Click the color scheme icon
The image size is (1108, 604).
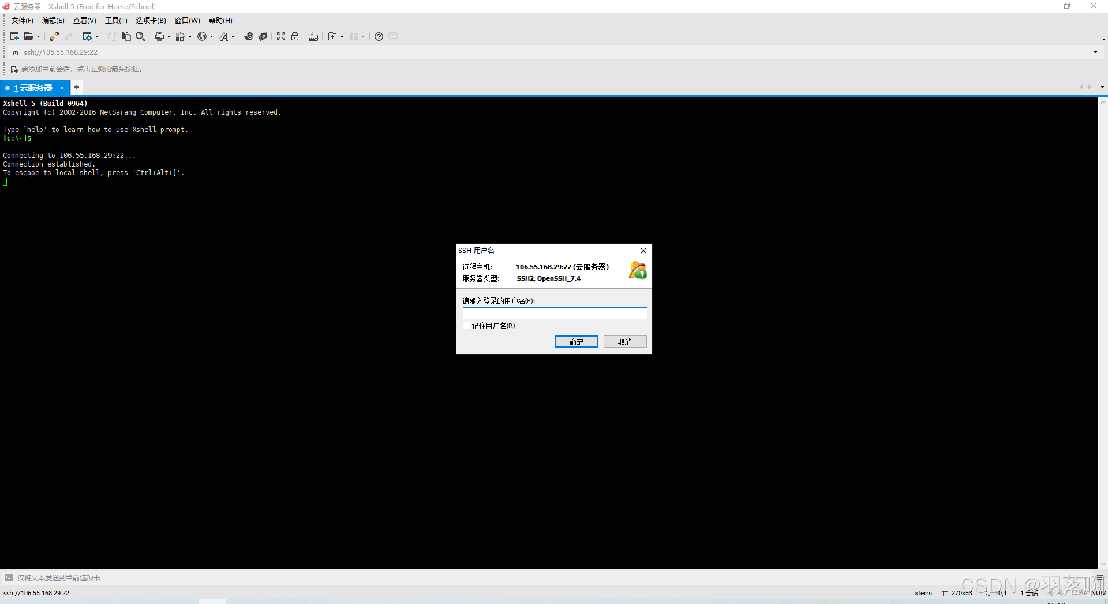point(180,36)
